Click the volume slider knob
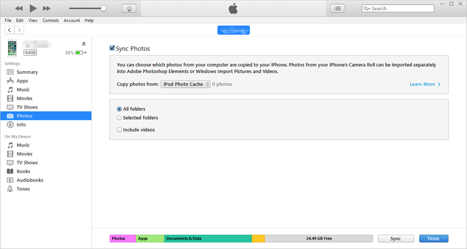 [x=103, y=8]
